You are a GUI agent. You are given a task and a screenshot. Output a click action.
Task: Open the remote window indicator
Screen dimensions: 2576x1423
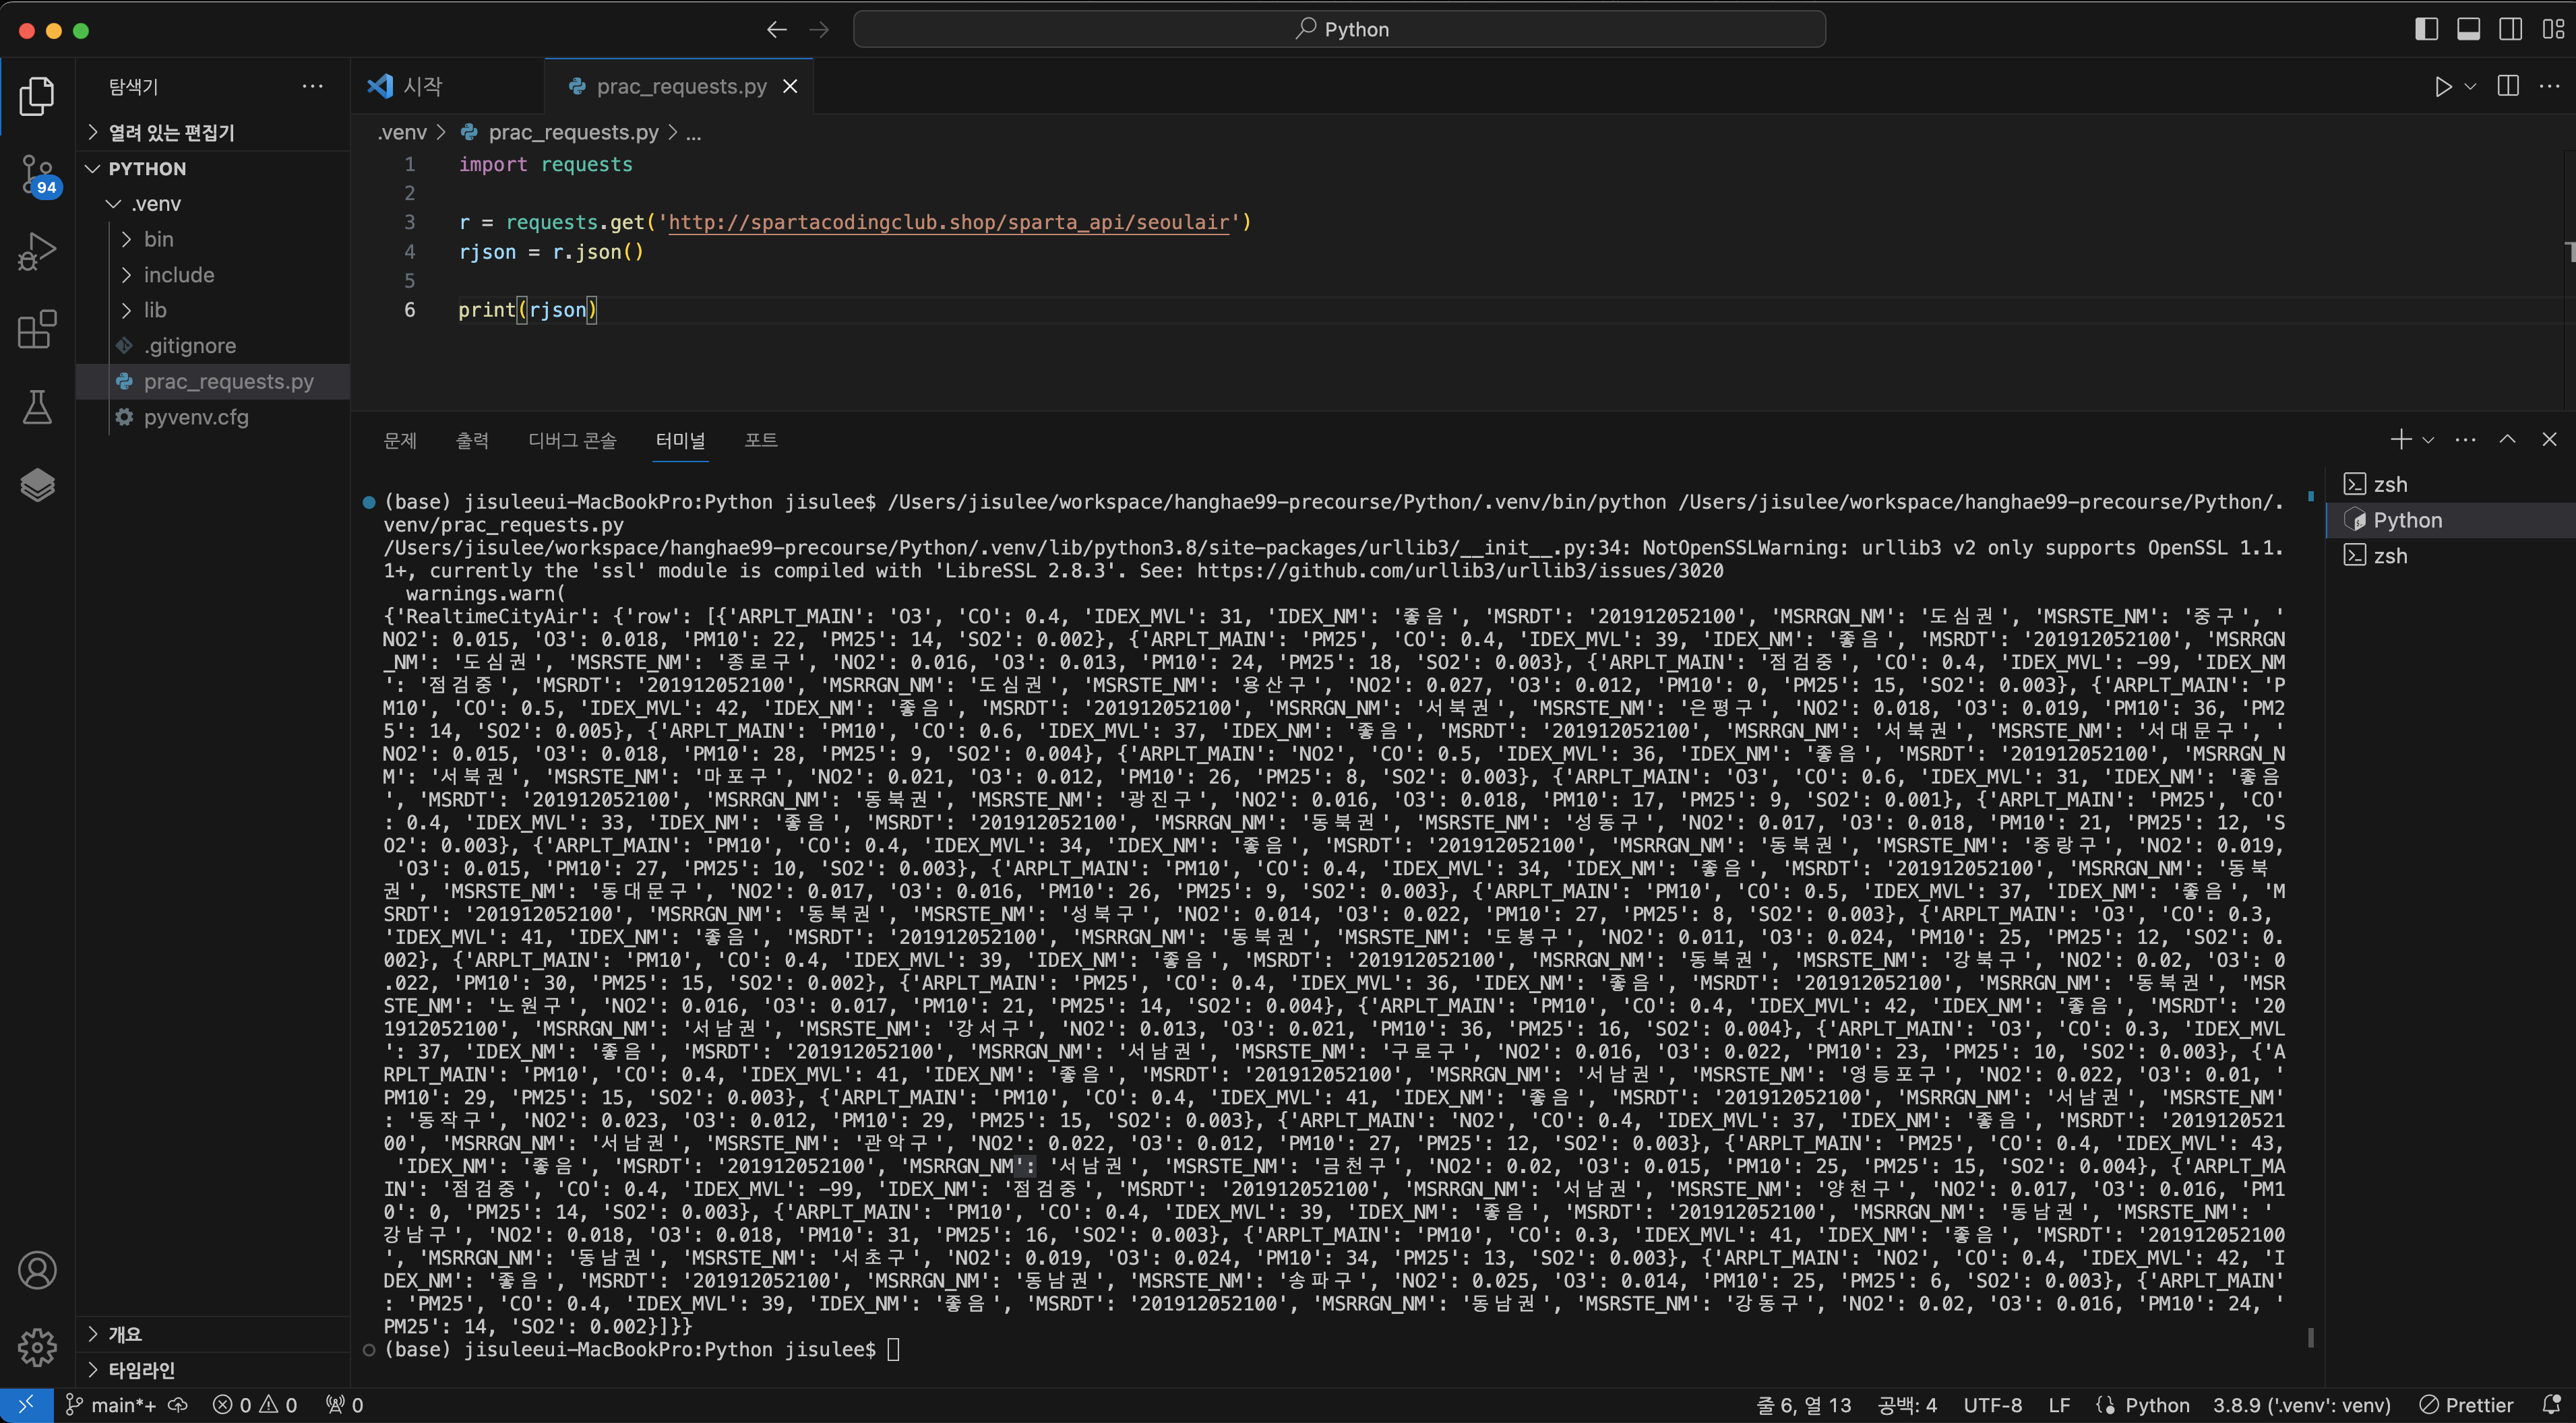tap(25, 1405)
